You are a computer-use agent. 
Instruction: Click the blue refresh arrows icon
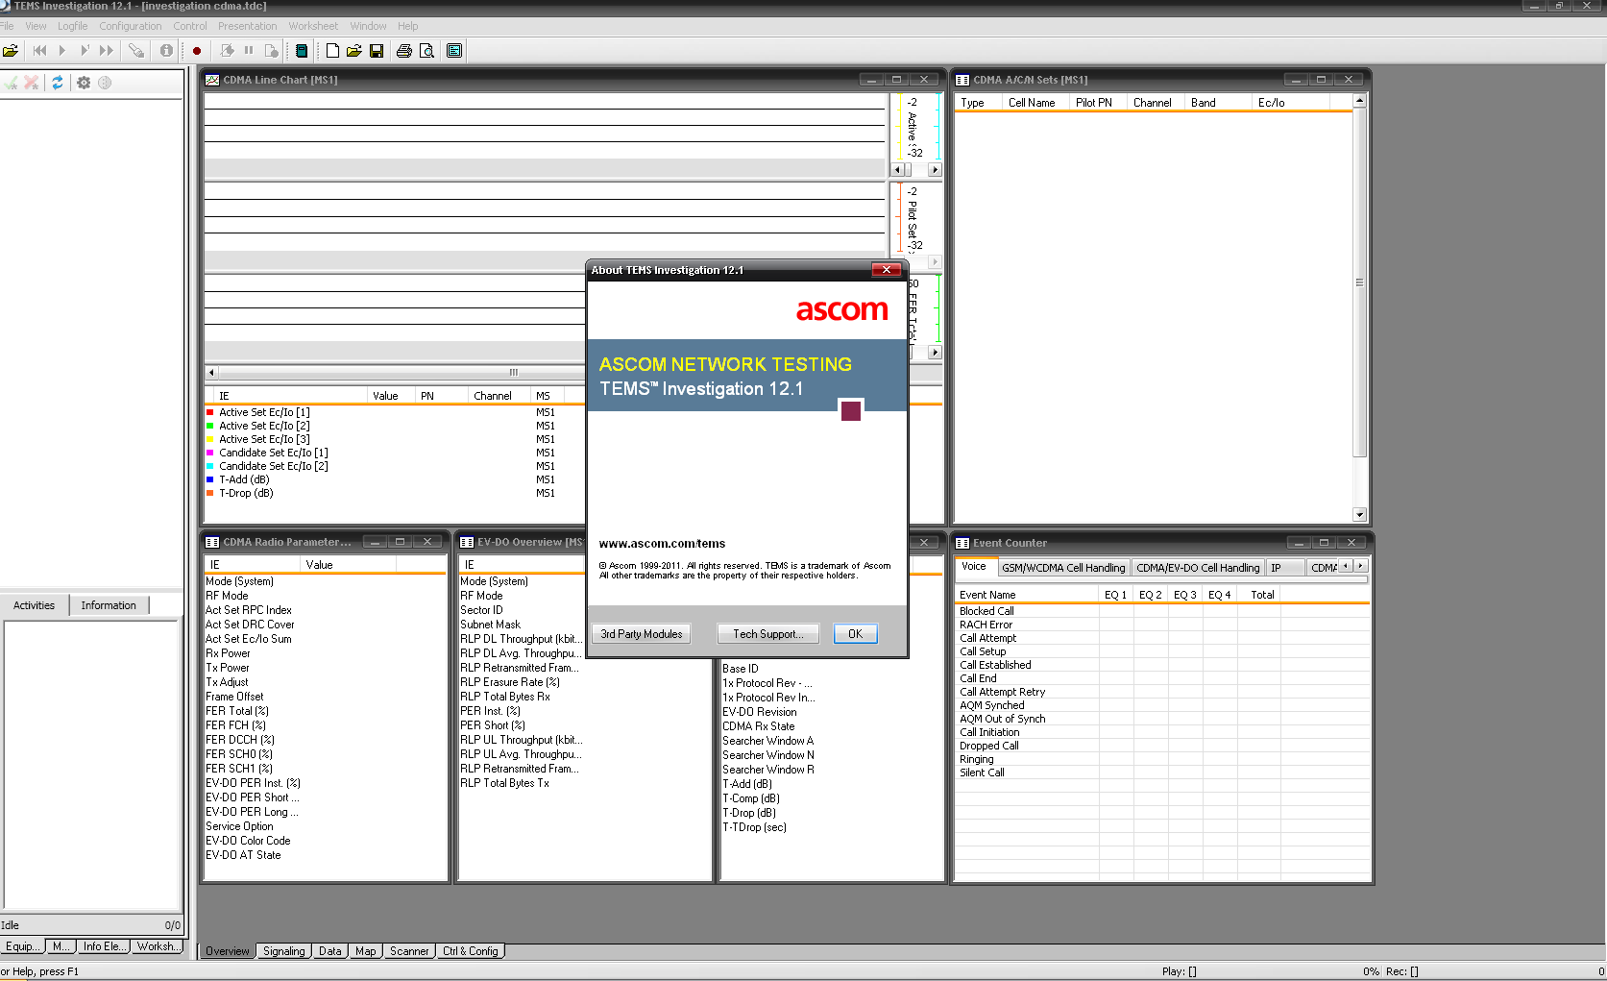(x=58, y=84)
